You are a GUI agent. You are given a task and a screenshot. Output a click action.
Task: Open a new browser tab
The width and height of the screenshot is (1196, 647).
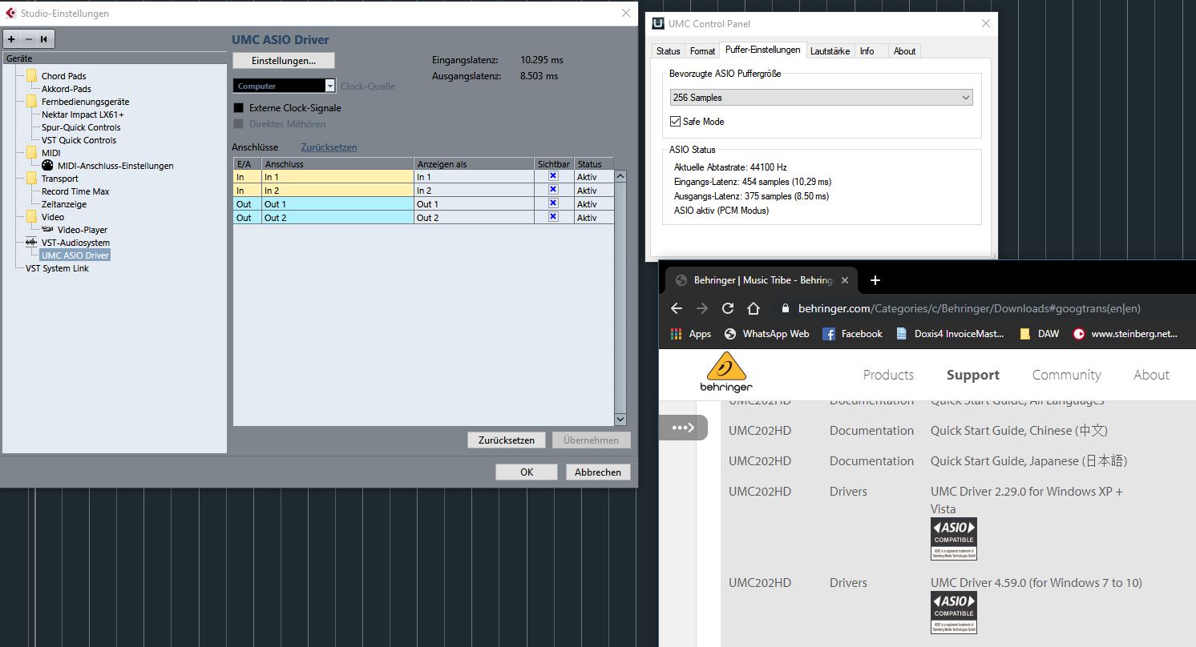[x=875, y=280]
